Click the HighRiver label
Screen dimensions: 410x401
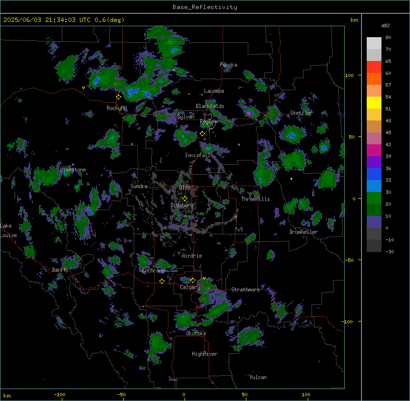[x=205, y=354]
